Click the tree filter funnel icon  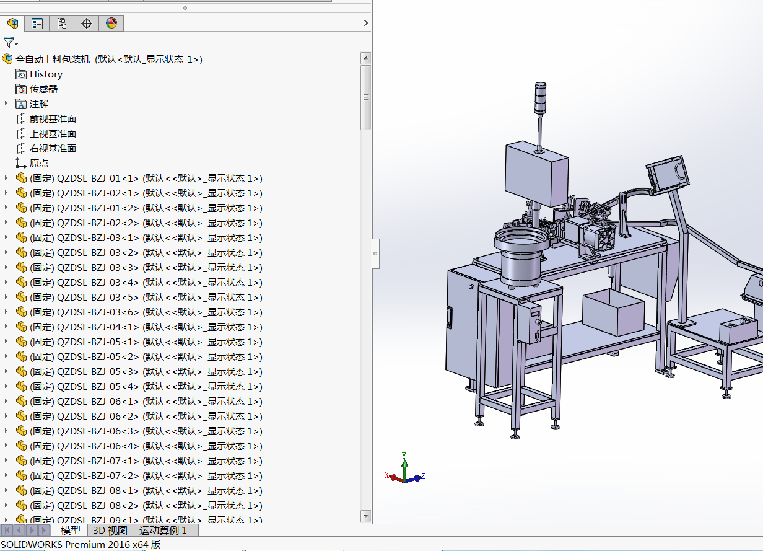pos(9,43)
